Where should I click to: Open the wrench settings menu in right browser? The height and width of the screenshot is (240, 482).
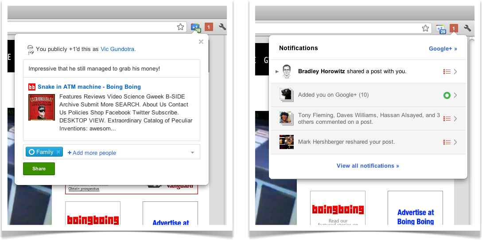(467, 28)
